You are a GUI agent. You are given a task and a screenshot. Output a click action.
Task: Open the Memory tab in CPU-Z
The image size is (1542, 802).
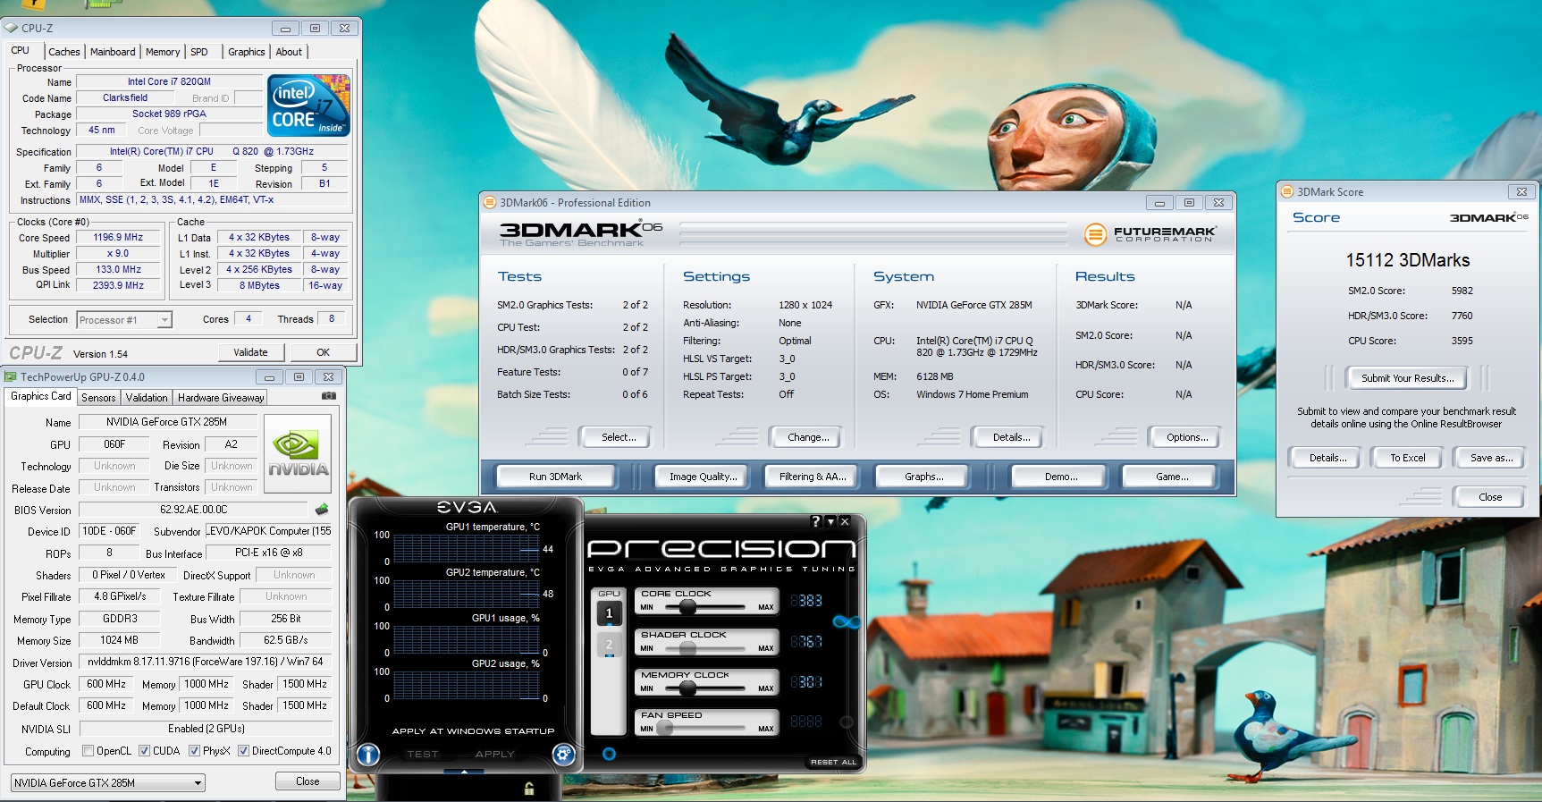pyautogui.click(x=163, y=52)
